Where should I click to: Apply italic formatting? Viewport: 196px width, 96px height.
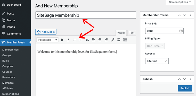tap(68, 40)
